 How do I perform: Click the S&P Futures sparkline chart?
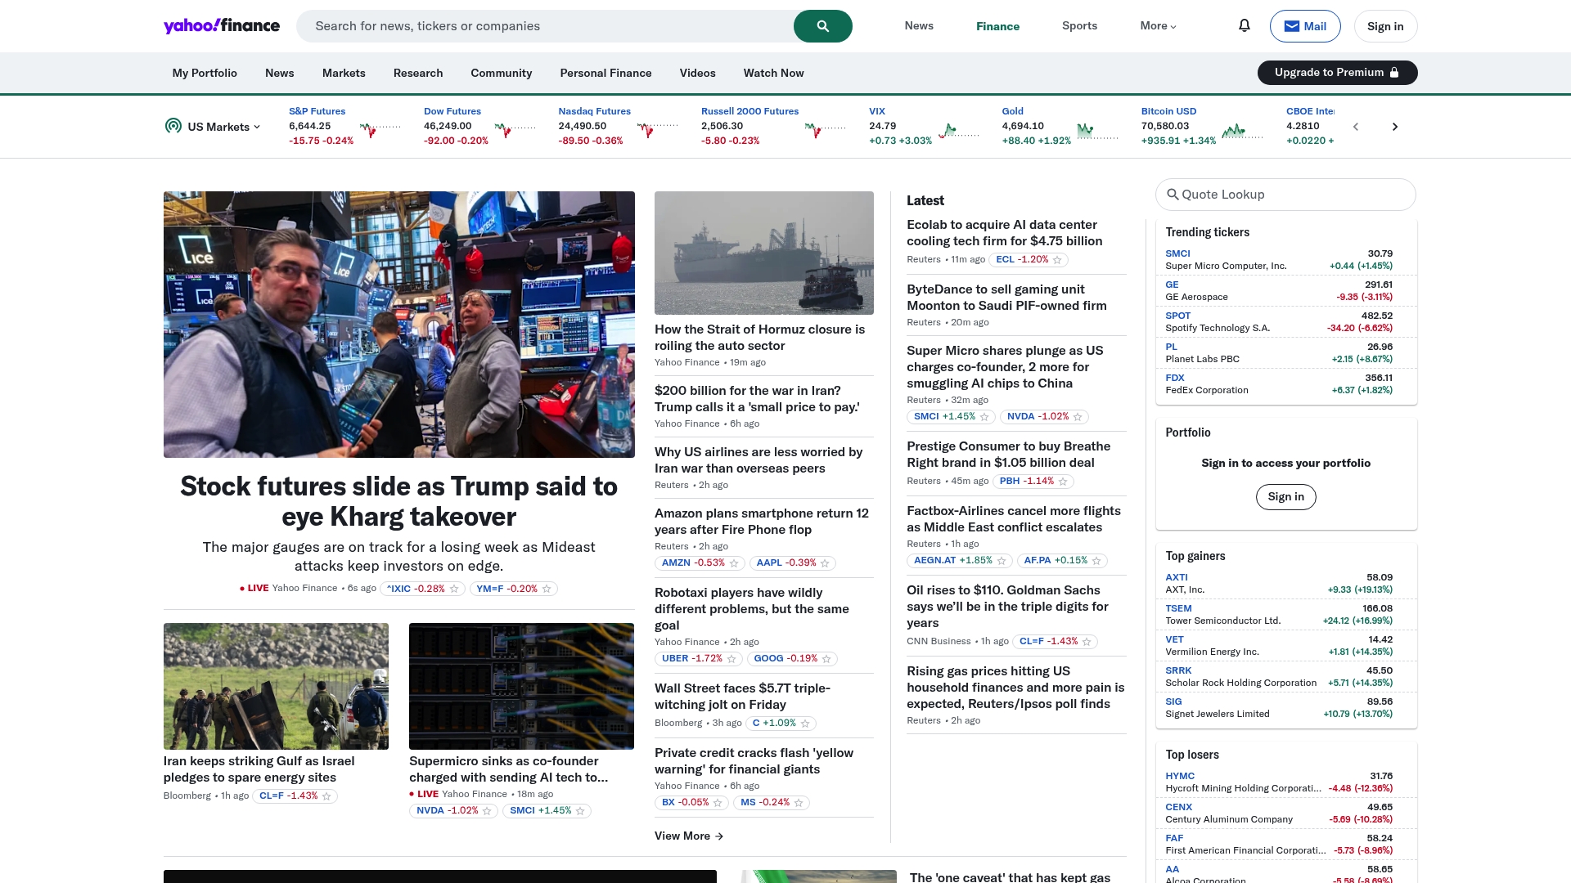click(x=380, y=129)
